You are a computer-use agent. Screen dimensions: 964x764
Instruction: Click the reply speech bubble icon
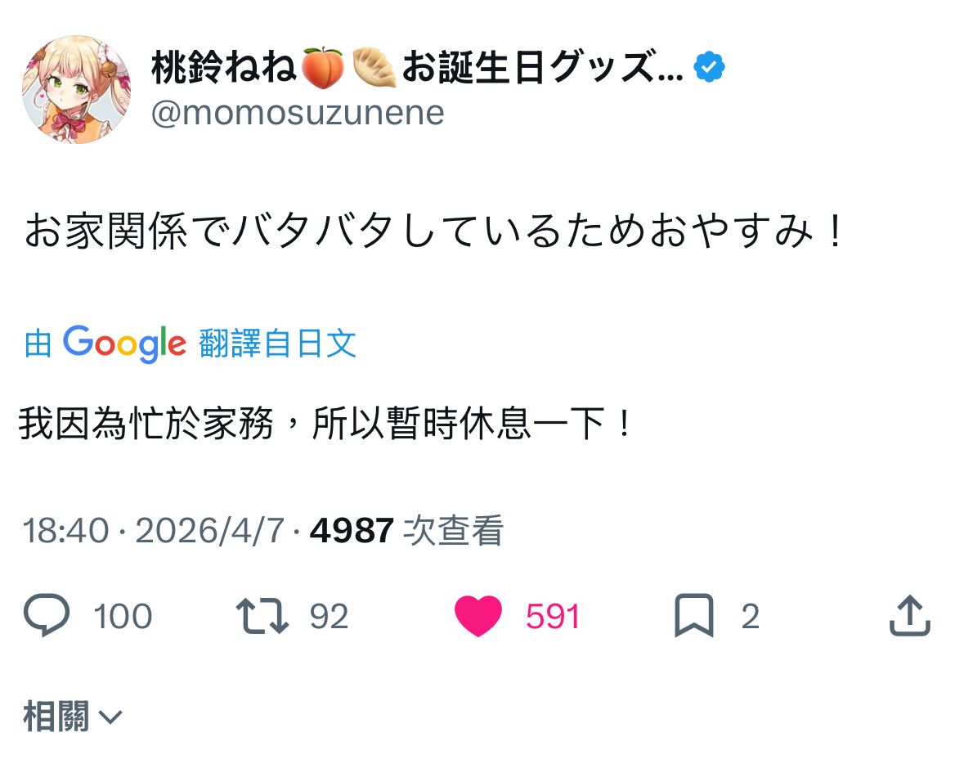click(x=47, y=617)
